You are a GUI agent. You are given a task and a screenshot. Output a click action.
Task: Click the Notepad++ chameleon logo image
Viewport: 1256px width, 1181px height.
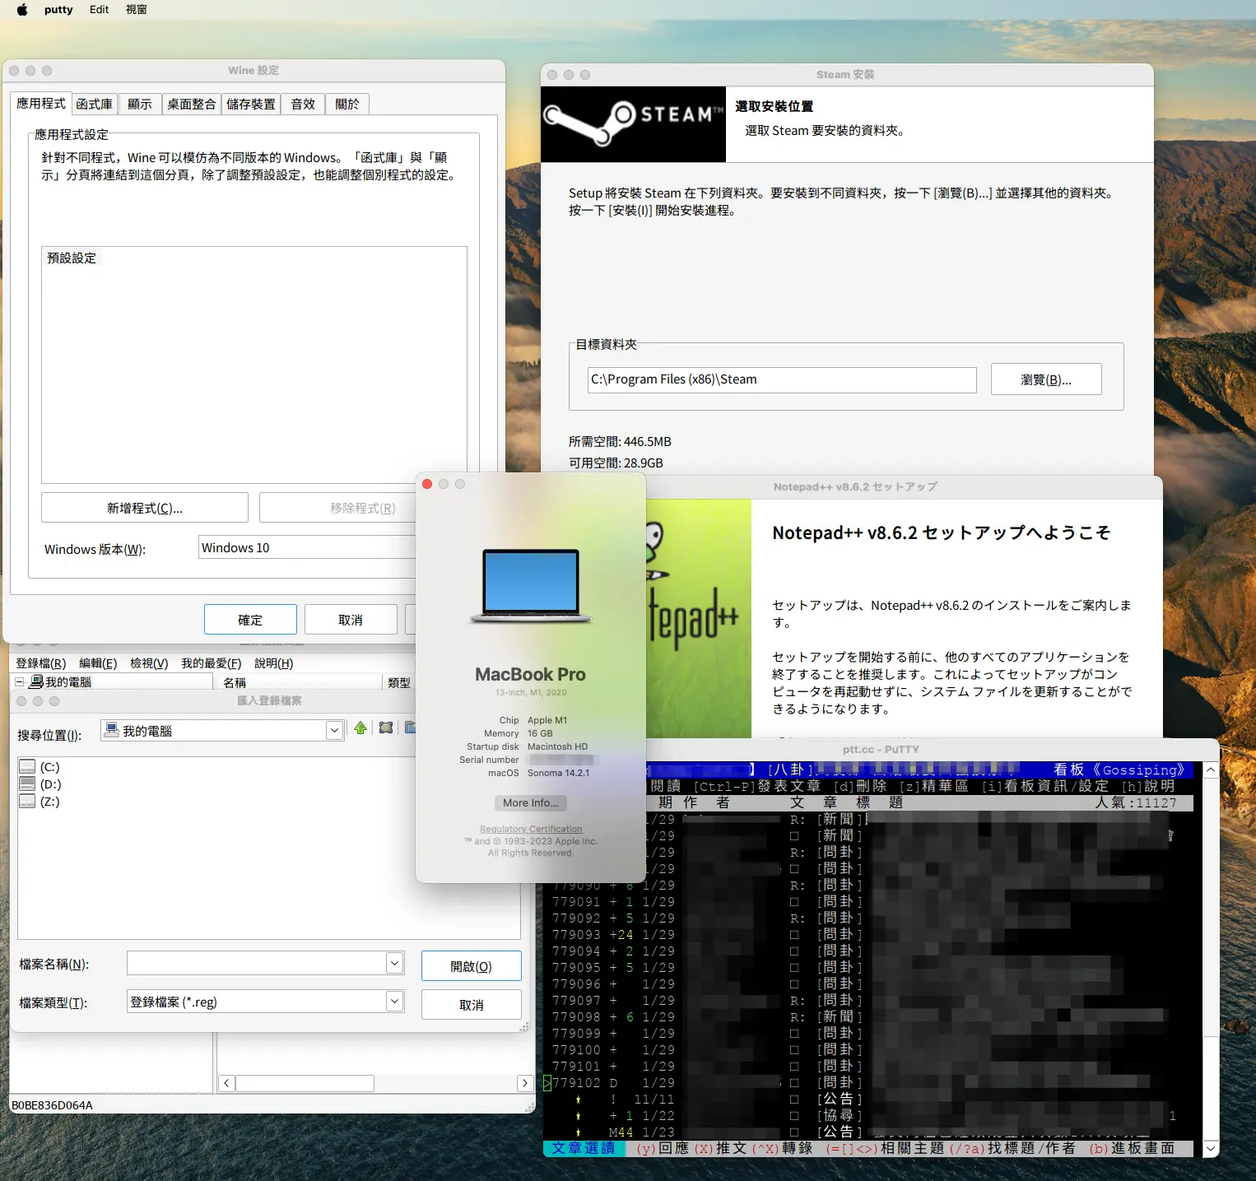coord(699,619)
